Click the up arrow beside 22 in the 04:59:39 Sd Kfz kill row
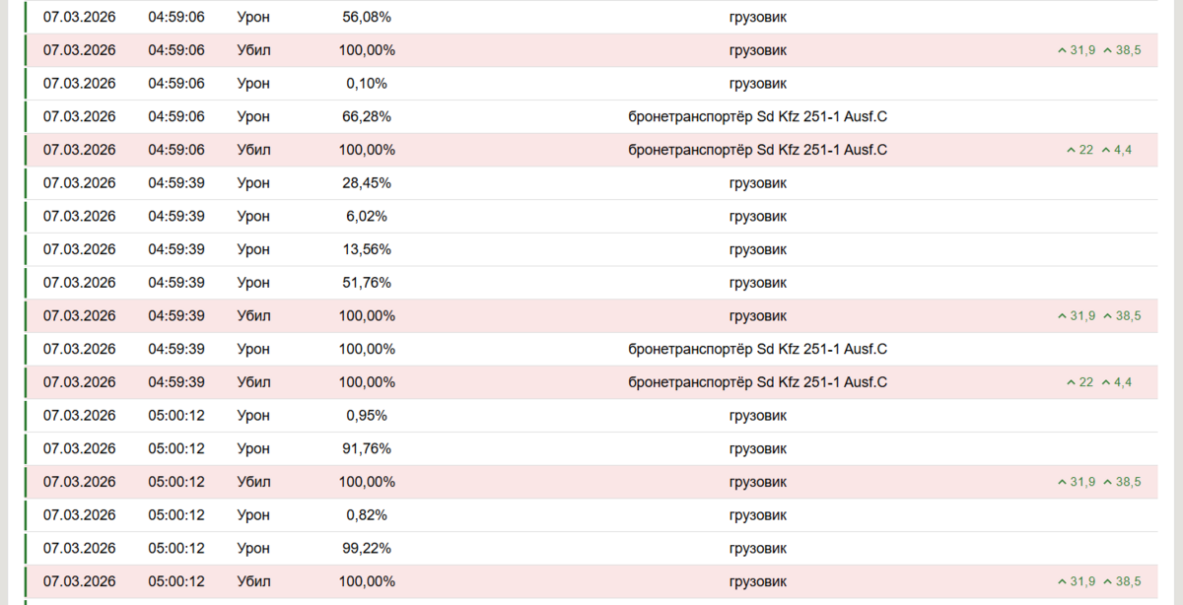Image resolution: width=1183 pixels, height=605 pixels. (1071, 382)
